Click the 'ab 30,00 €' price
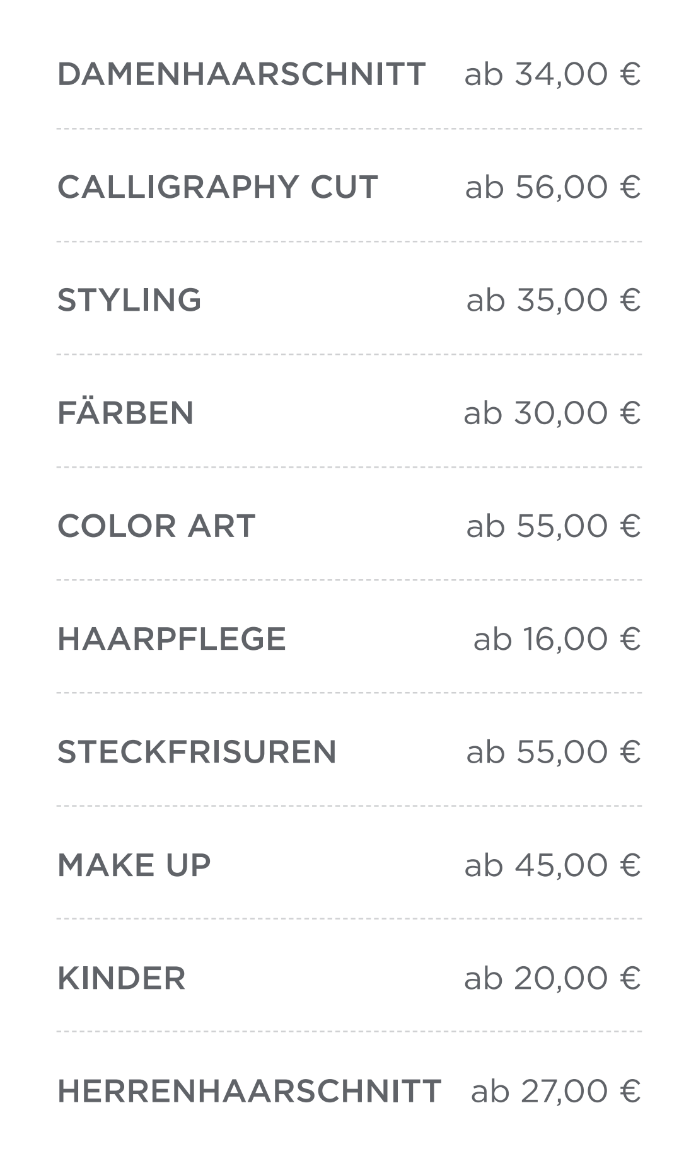696x1166 pixels. [x=552, y=413]
